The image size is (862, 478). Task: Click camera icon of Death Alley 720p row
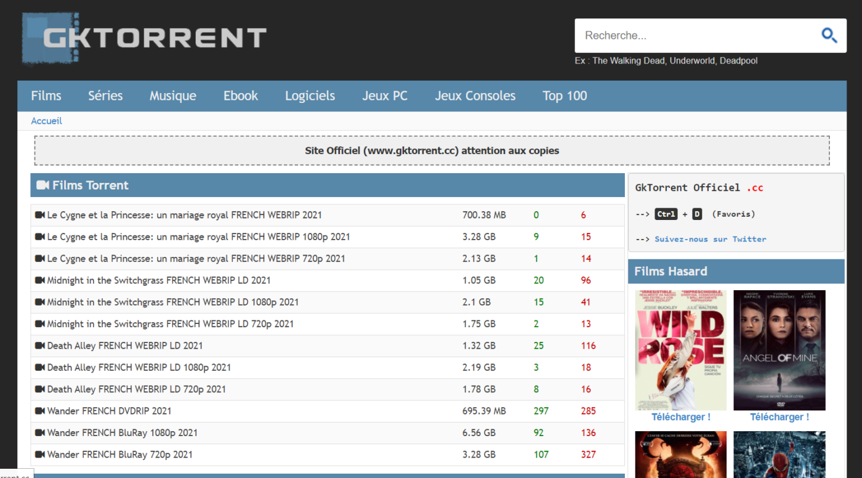tap(40, 389)
